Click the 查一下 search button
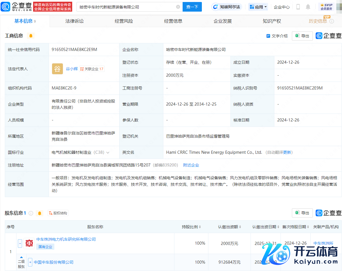Screen dimensions: 342x271 (x=192, y=7)
